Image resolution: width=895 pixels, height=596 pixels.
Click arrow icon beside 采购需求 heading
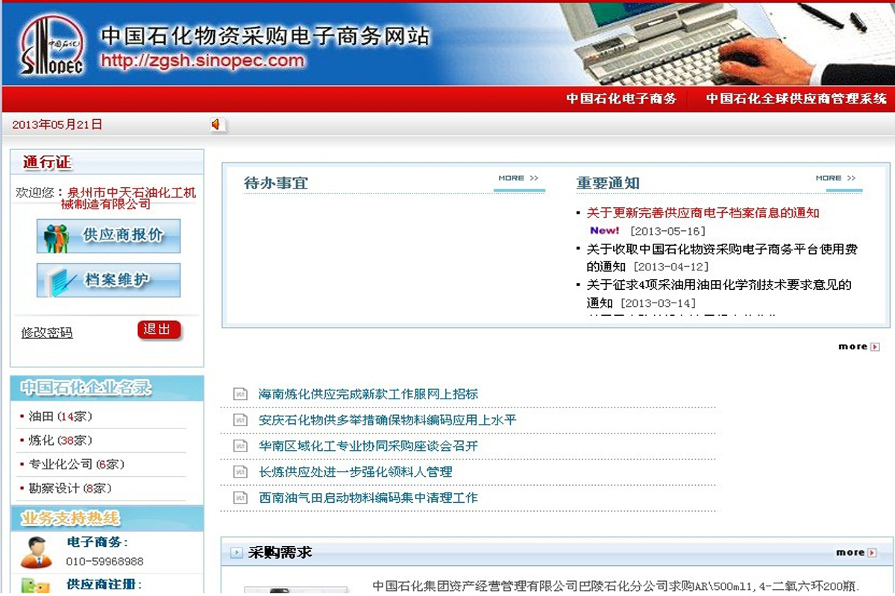coord(236,553)
